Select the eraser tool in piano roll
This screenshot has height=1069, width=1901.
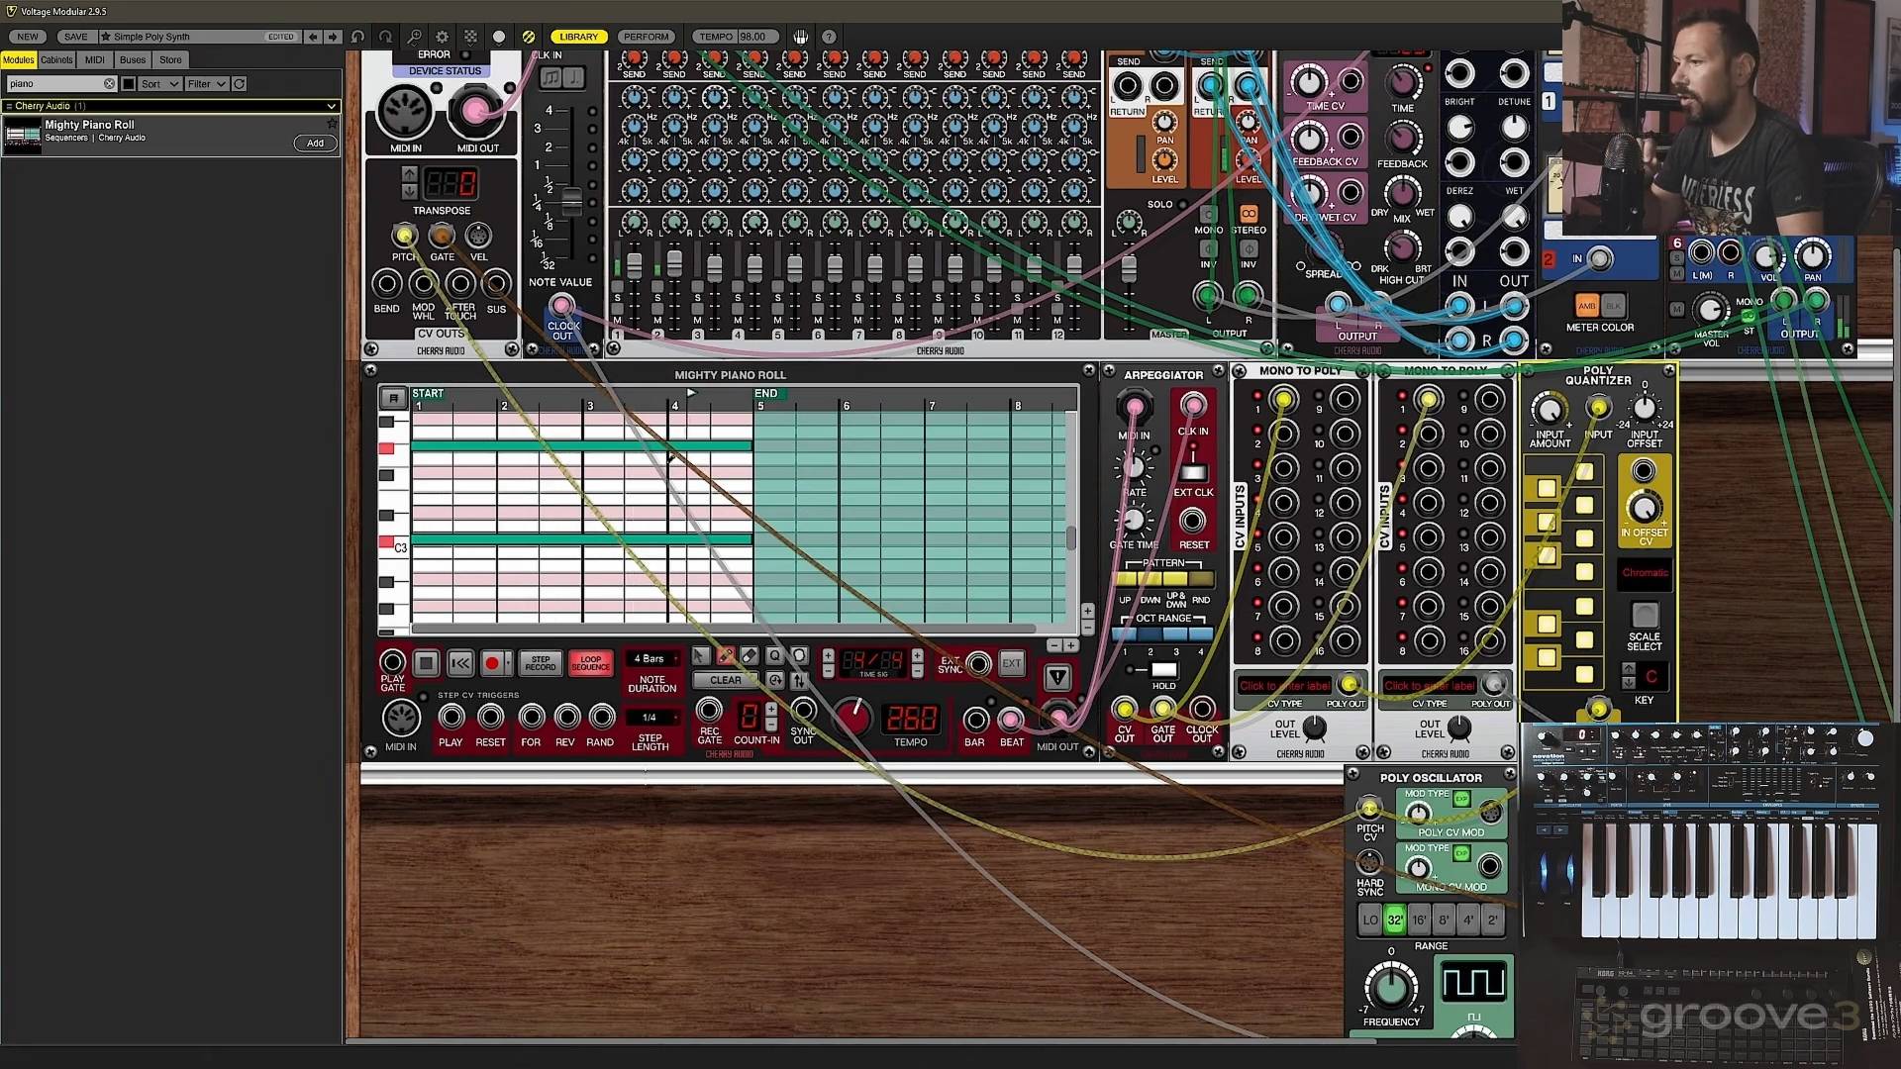click(x=750, y=656)
